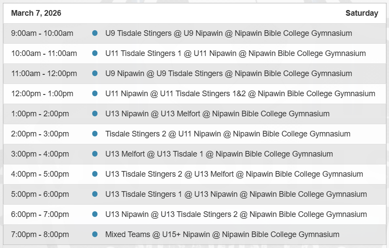Open U9 Nipawin @ U9 Tisdale Stingers event
Viewport: 389px width, 248px height.
point(228,73)
